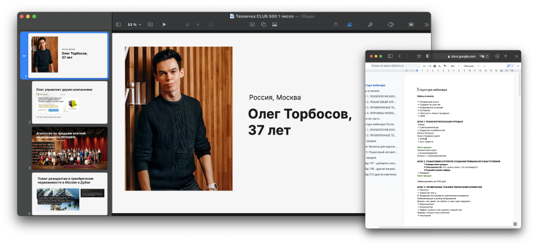
Task: Go back in Safari
Action: (399, 56)
